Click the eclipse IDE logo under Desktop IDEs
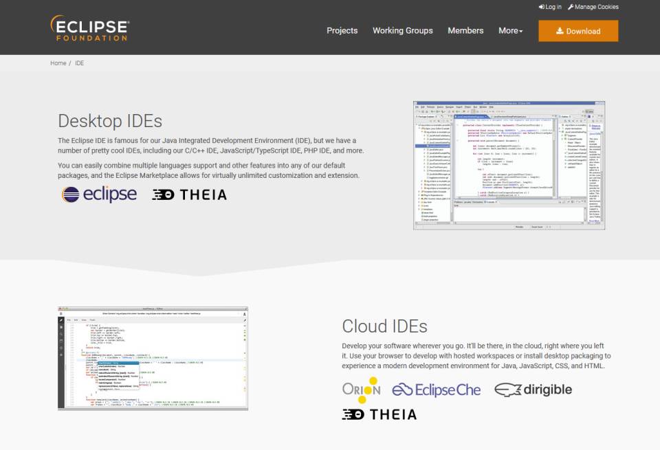Viewport: 660px width, 450px height. tap(99, 194)
